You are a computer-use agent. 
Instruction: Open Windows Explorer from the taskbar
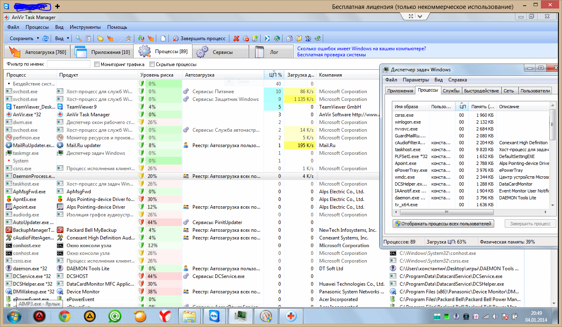(x=190, y=316)
